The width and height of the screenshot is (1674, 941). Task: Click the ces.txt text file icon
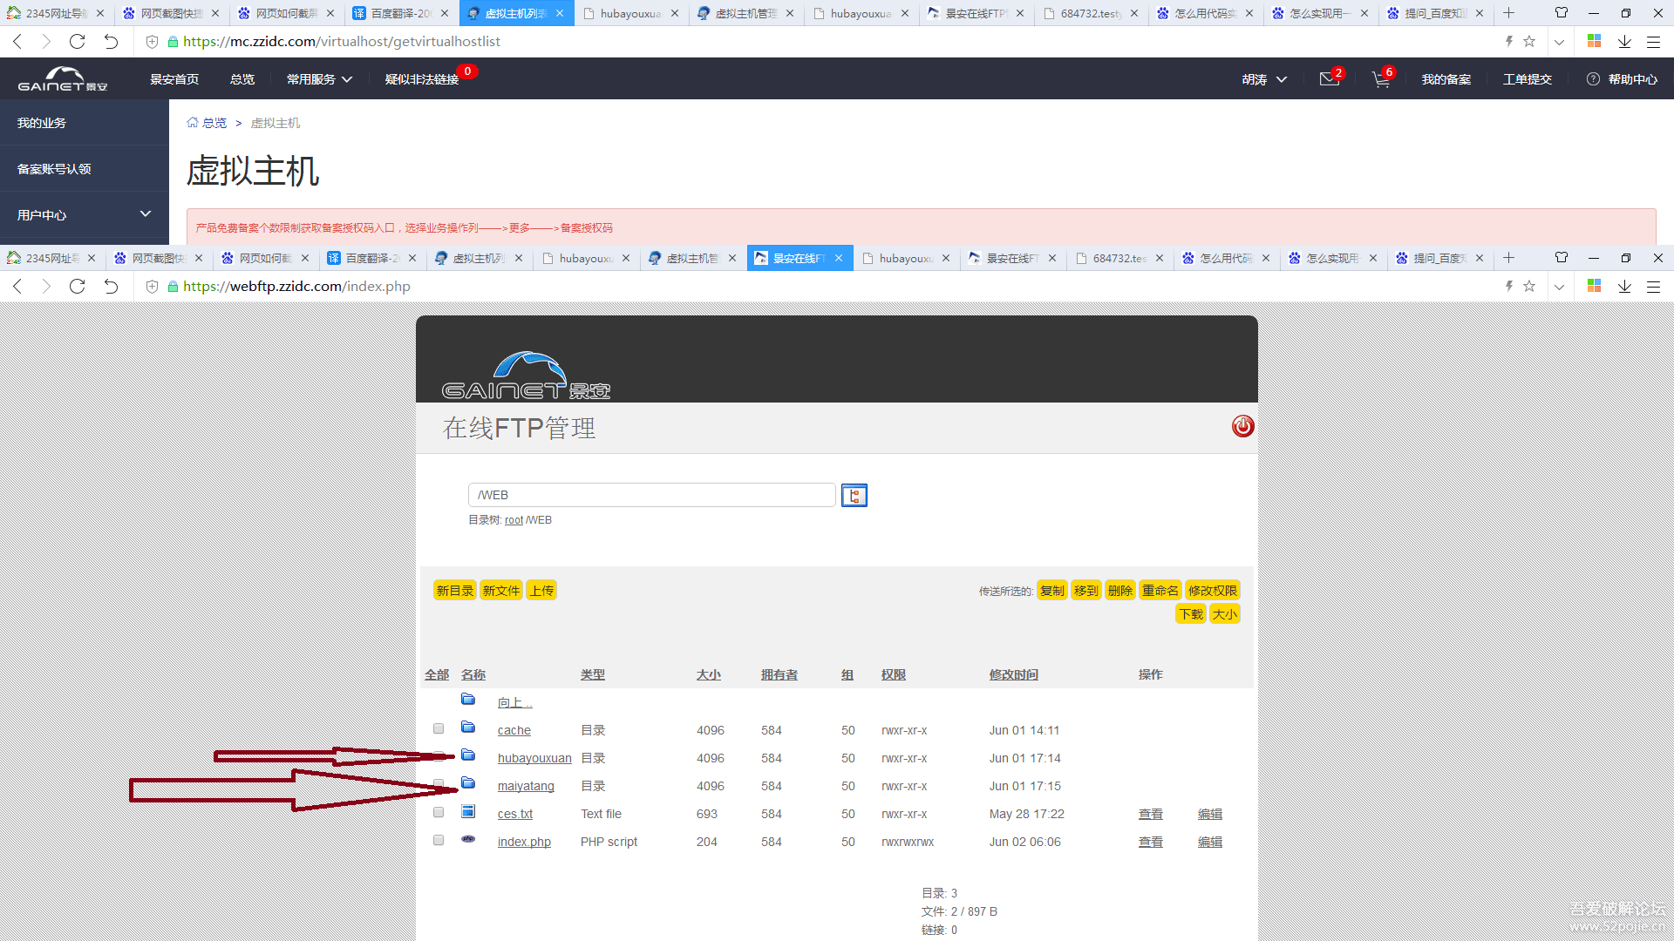[468, 811]
